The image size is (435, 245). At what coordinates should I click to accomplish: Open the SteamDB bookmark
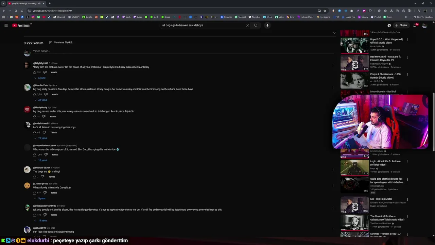point(59,17)
